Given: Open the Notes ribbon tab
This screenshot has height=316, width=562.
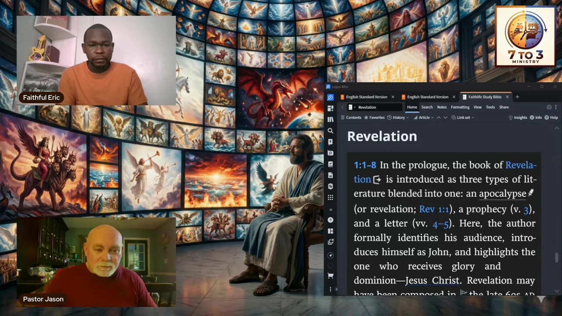Looking at the screenshot, I should click(442, 107).
